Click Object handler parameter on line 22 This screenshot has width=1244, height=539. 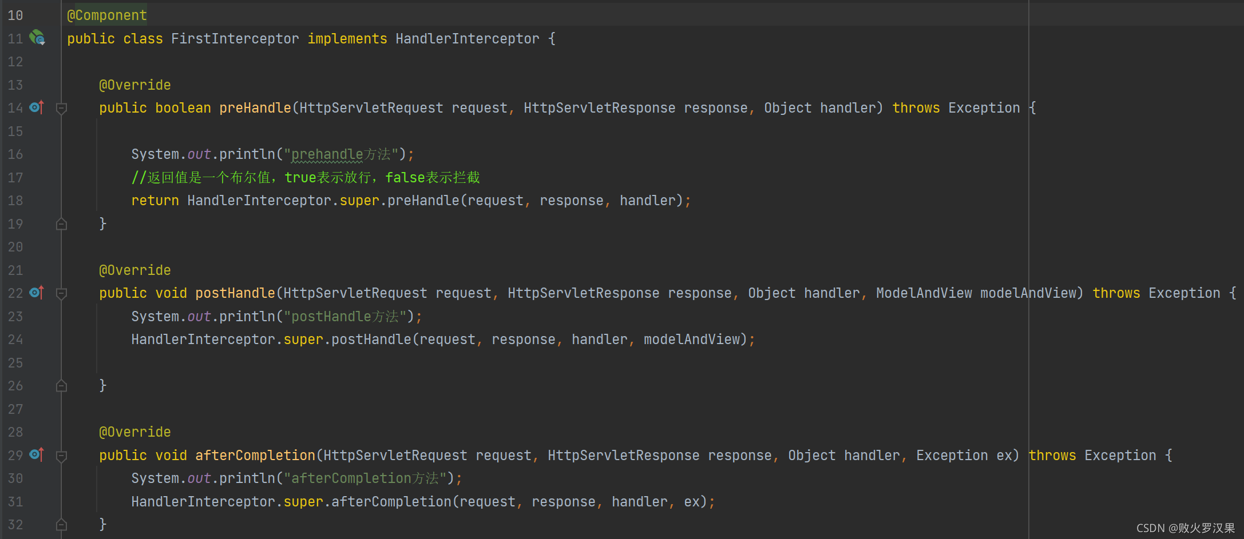pyautogui.click(x=804, y=293)
